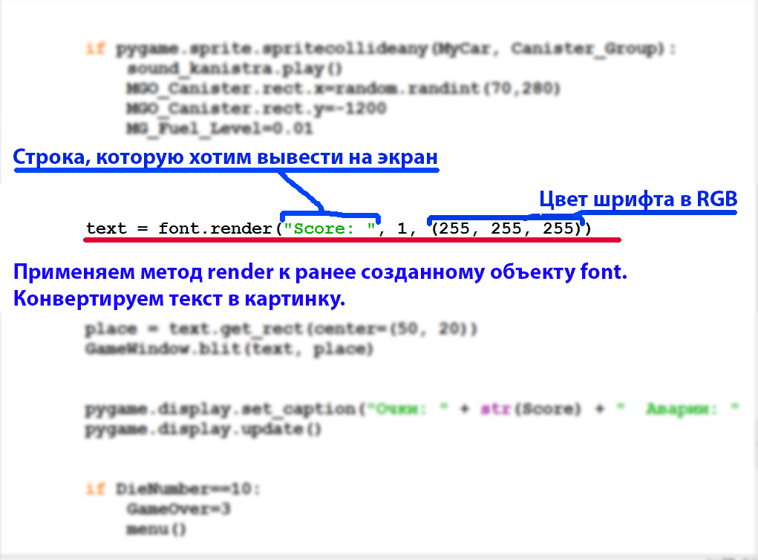
Task: Click the pygame.display.set_caption line
Action: [412, 409]
